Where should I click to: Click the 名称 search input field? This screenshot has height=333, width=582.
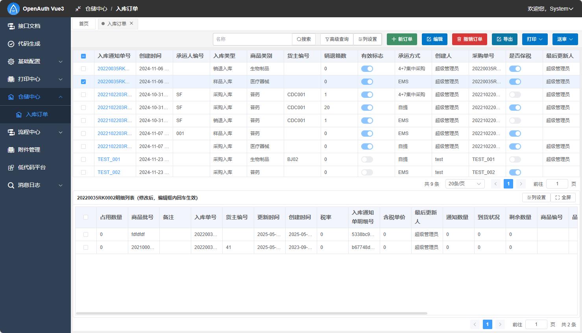[252, 39]
